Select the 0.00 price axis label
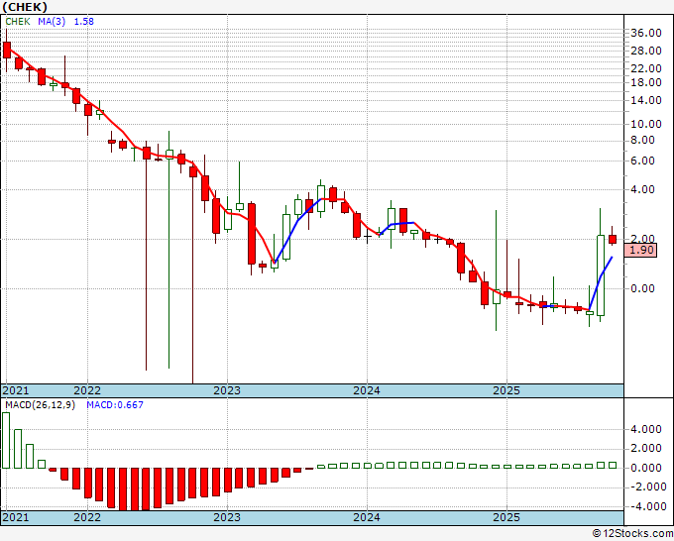 (x=642, y=288)
